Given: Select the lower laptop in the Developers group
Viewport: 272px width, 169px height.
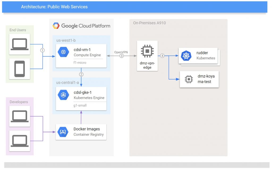Looking at the screenshot, I should pos(20,141).
